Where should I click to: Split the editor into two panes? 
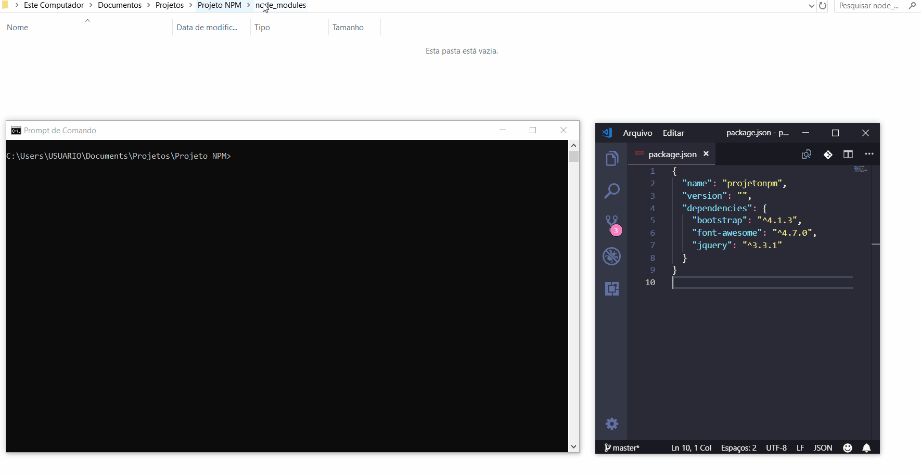pos(848,154)
